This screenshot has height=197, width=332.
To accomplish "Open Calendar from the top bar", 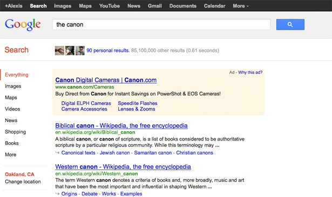I will tap(214, 6).
